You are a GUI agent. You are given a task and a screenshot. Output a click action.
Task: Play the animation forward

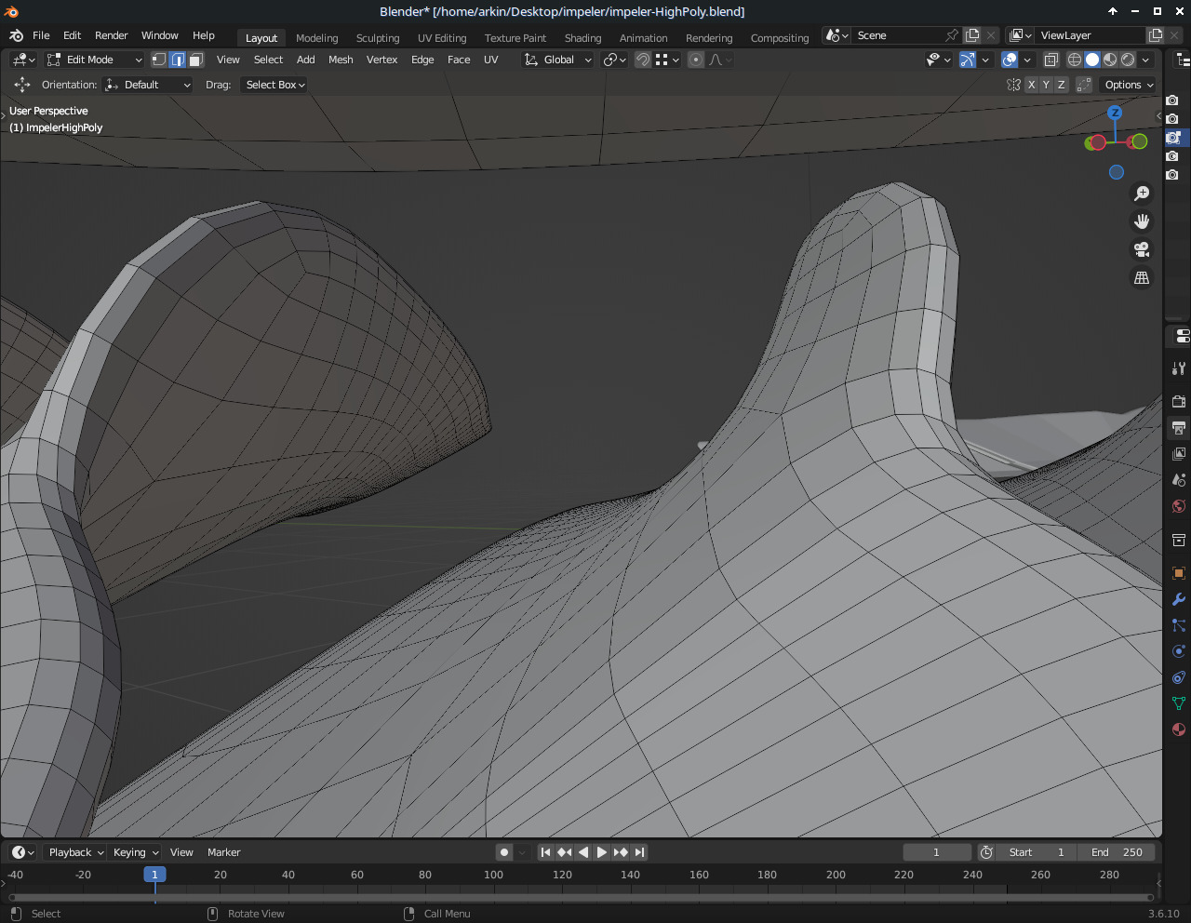(x=602, y=852)
